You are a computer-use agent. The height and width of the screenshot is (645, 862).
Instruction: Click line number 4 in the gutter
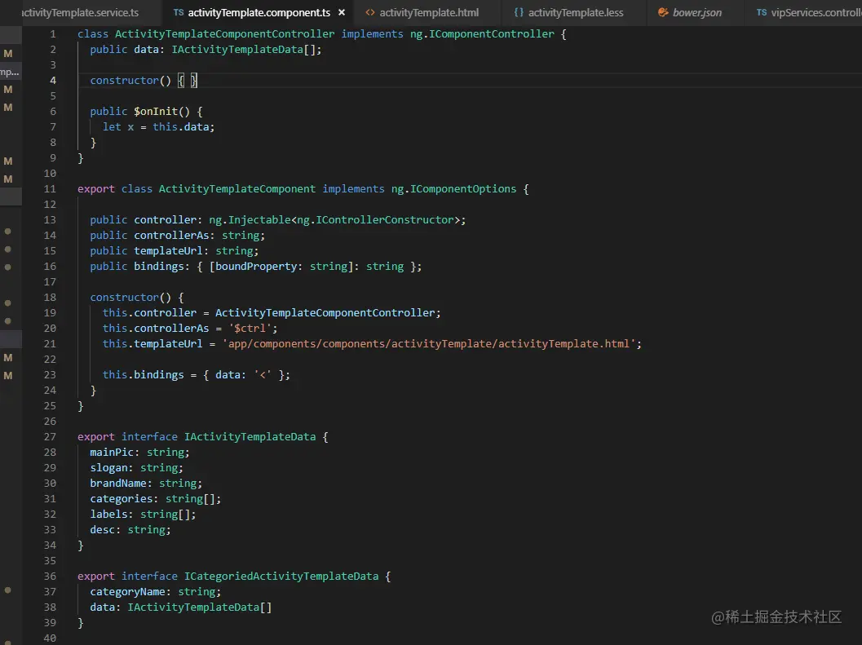pos(53,80)
